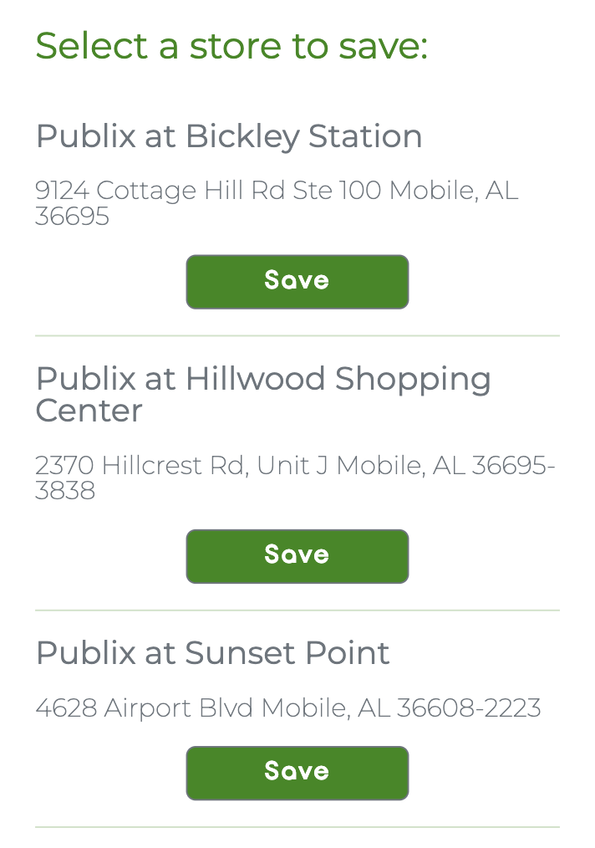Image resolution: width=595 pixels, height=848 pixels.
Task: Click the 'Select a store to save' heading
Action: (231, 45)
